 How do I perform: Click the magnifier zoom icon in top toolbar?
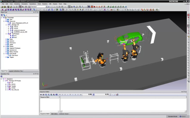point(80,7)
